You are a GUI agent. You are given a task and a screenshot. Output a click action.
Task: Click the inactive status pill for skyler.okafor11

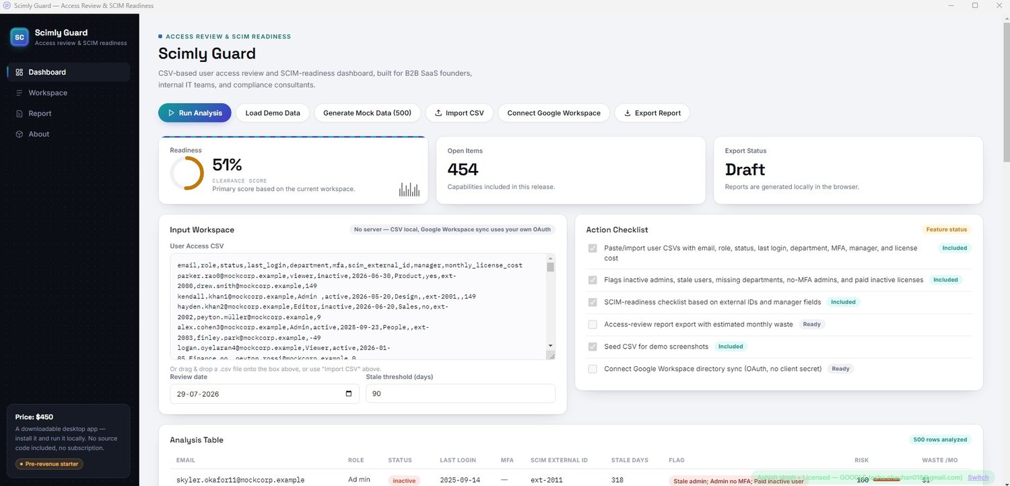[405, 480]
